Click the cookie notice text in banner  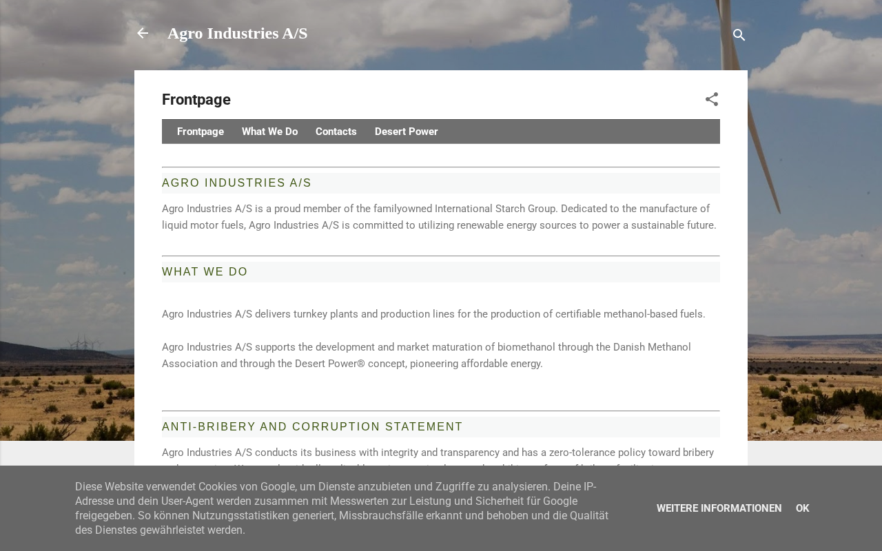click(342, 508)
